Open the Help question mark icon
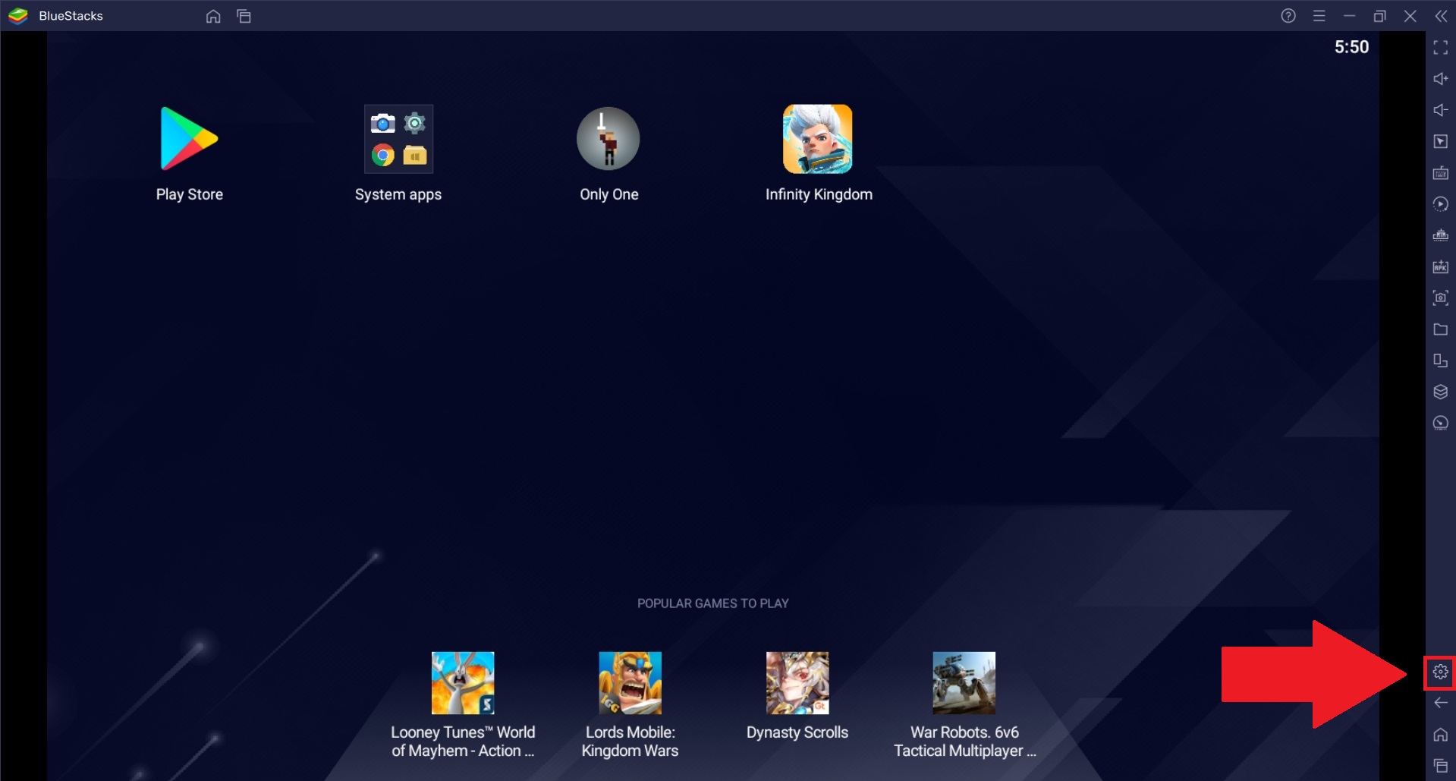This screenshot has height=781, width=1456. point(1288,16)
